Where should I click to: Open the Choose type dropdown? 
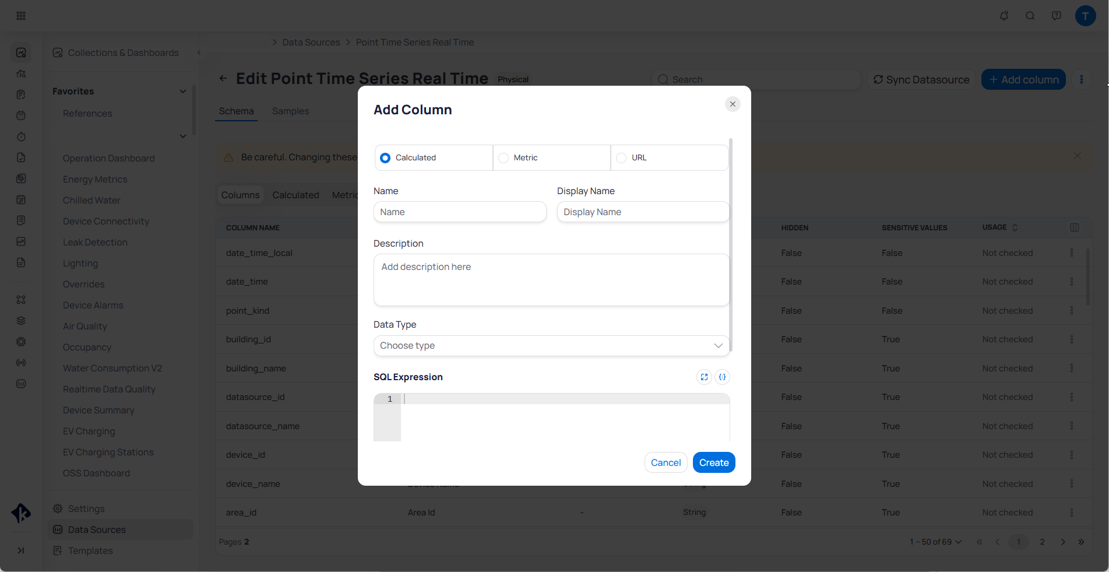(551, 346)
